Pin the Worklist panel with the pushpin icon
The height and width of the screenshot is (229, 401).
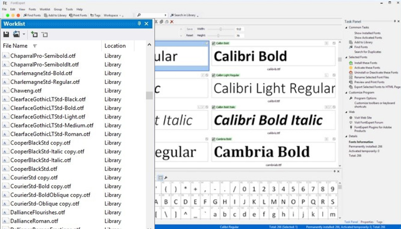point(139,23)
